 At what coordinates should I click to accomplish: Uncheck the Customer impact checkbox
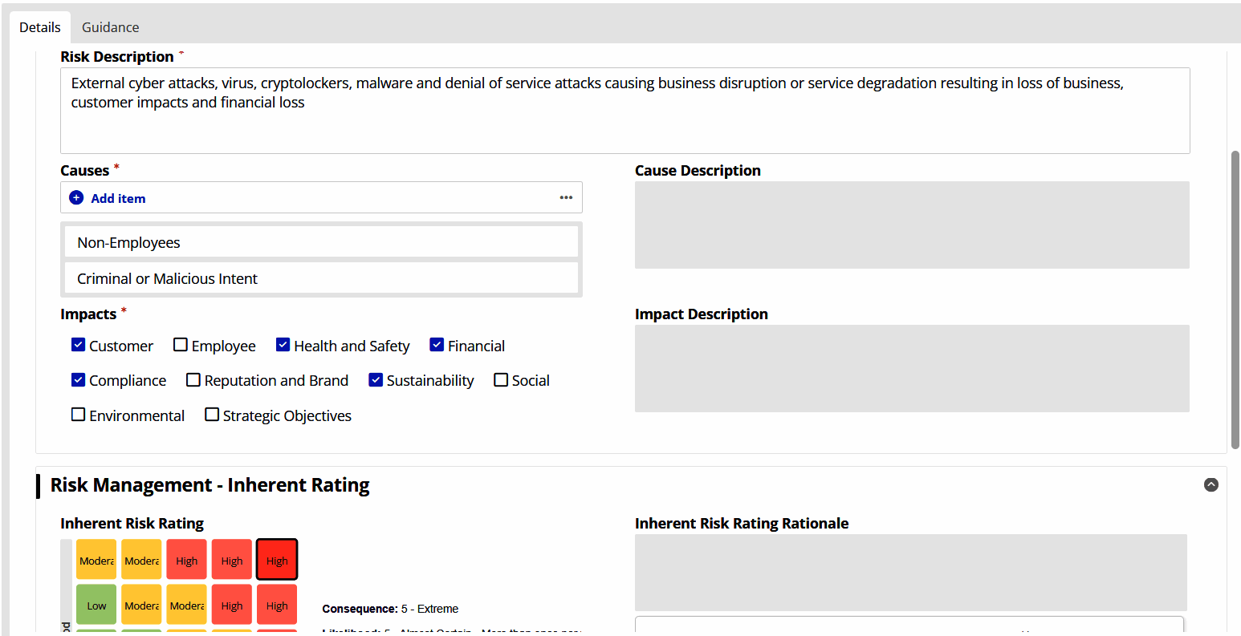(x=79, y=345)
